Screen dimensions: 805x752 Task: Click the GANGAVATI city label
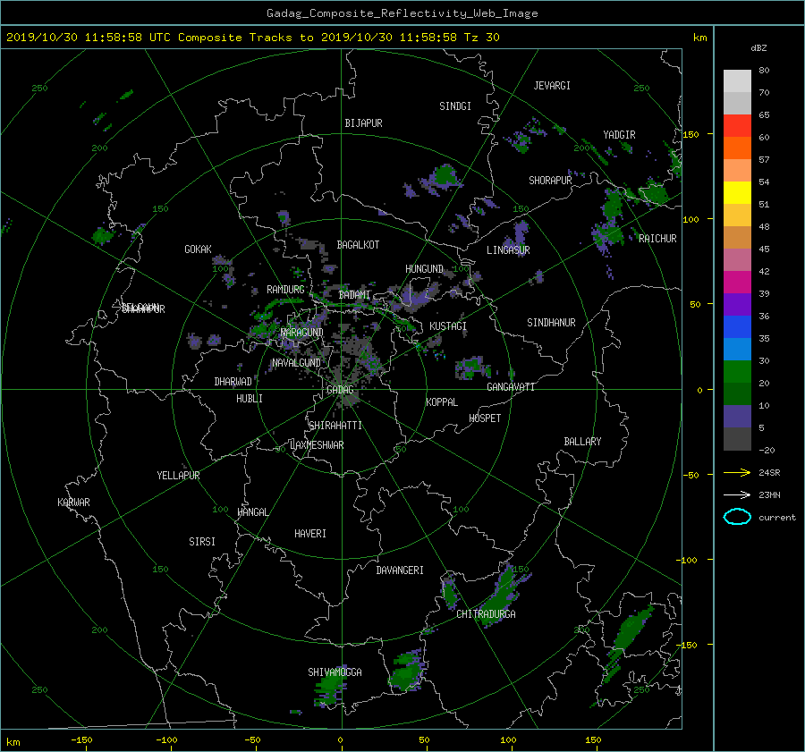(x=511, y=387)
